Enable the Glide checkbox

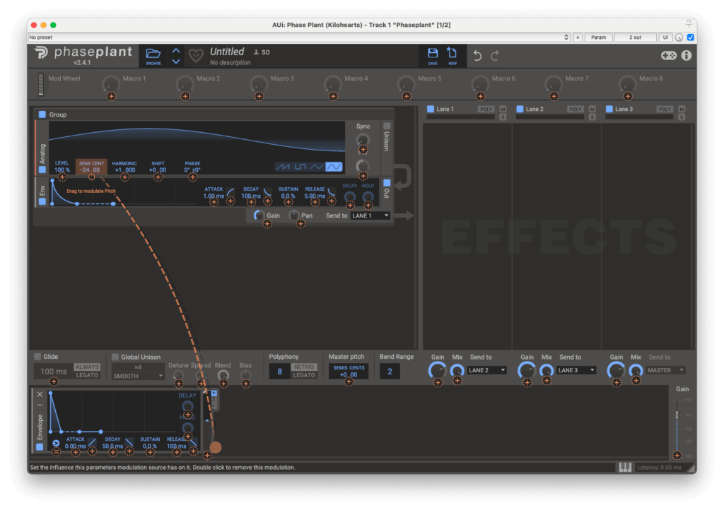pos(37,357)
